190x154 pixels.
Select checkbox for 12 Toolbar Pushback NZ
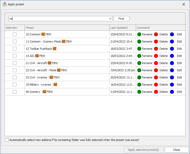[x=15, y=49]
